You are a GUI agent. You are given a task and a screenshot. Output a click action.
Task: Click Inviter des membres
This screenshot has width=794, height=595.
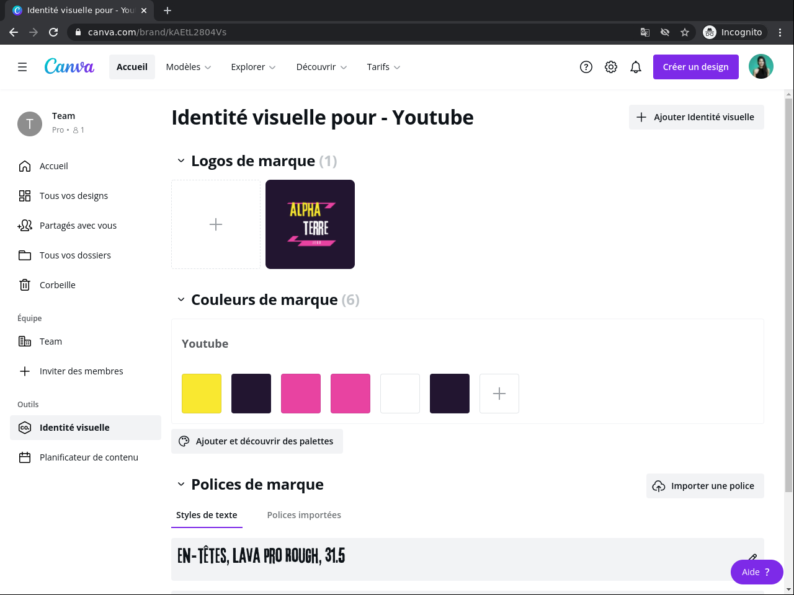tap(86, 371)
